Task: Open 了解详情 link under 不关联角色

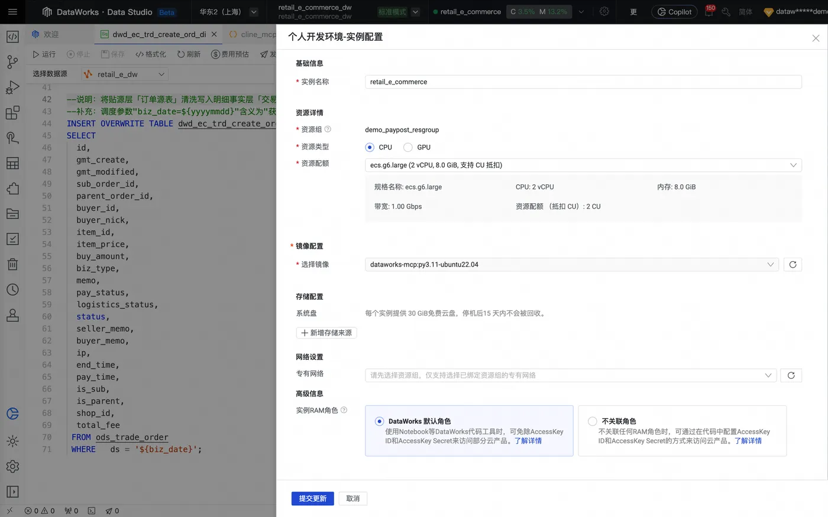Action: 748,441
